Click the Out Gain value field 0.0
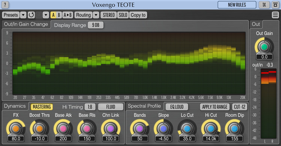 click(265, 57)
